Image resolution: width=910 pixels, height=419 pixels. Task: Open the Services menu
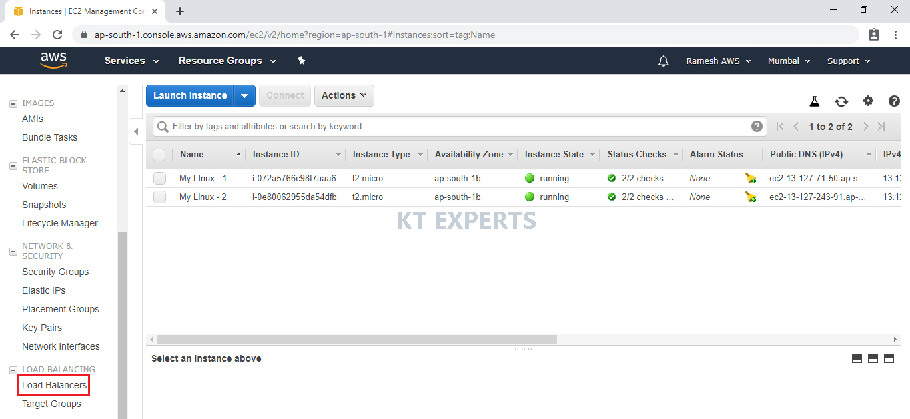tap(132, 61)
